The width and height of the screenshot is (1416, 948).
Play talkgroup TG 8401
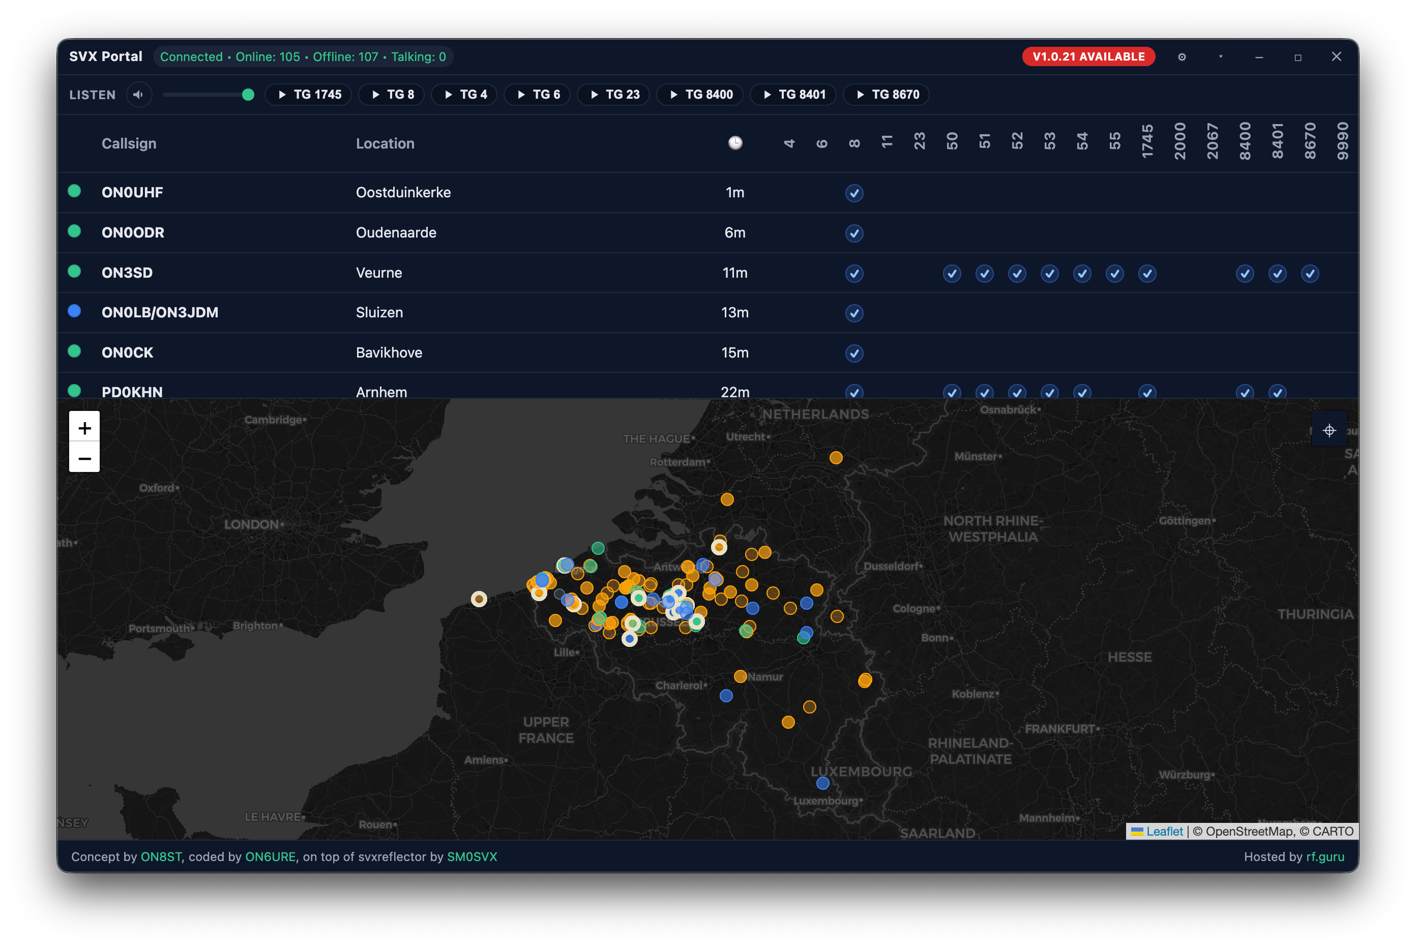pyautogui.click(x=793, y=94)
